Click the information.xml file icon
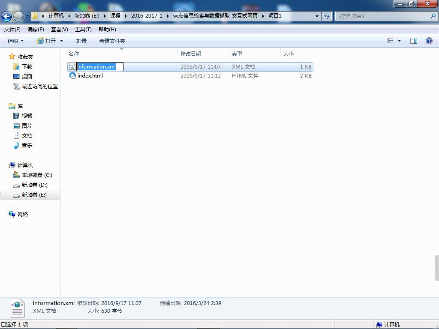Image resolution: width=439 pixels, height=329 pixels. tap(72, 66)
